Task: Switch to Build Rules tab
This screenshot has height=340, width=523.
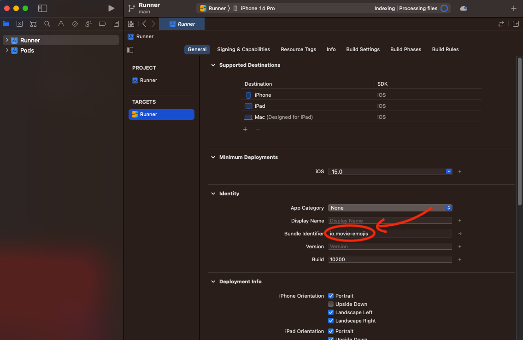Action: click(x=445, y=49)
